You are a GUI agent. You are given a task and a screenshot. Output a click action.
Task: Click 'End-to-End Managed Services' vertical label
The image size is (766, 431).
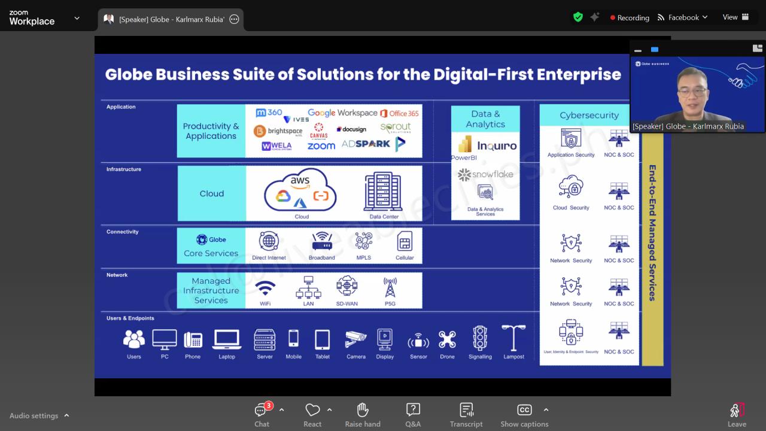(x=652, y=233)
